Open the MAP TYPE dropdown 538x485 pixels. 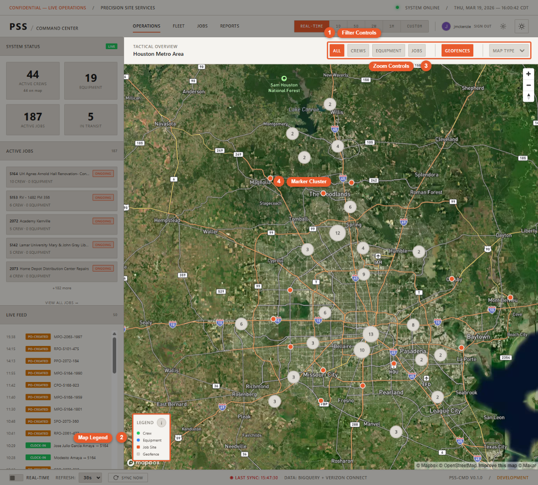[x=509, y=50]
